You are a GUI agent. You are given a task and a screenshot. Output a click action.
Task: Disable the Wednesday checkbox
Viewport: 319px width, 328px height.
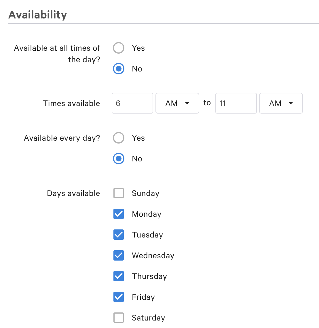pos(119,256)
